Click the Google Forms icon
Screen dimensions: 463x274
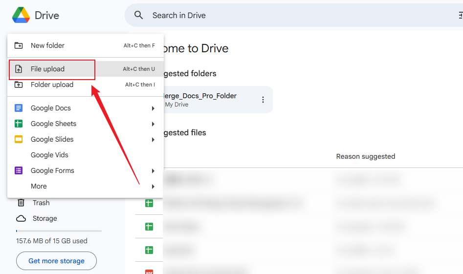coord(19,170)
